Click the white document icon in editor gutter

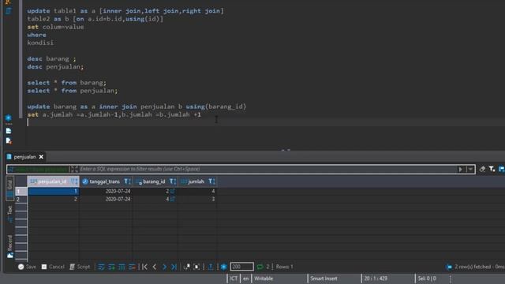(x=9, y=131)
